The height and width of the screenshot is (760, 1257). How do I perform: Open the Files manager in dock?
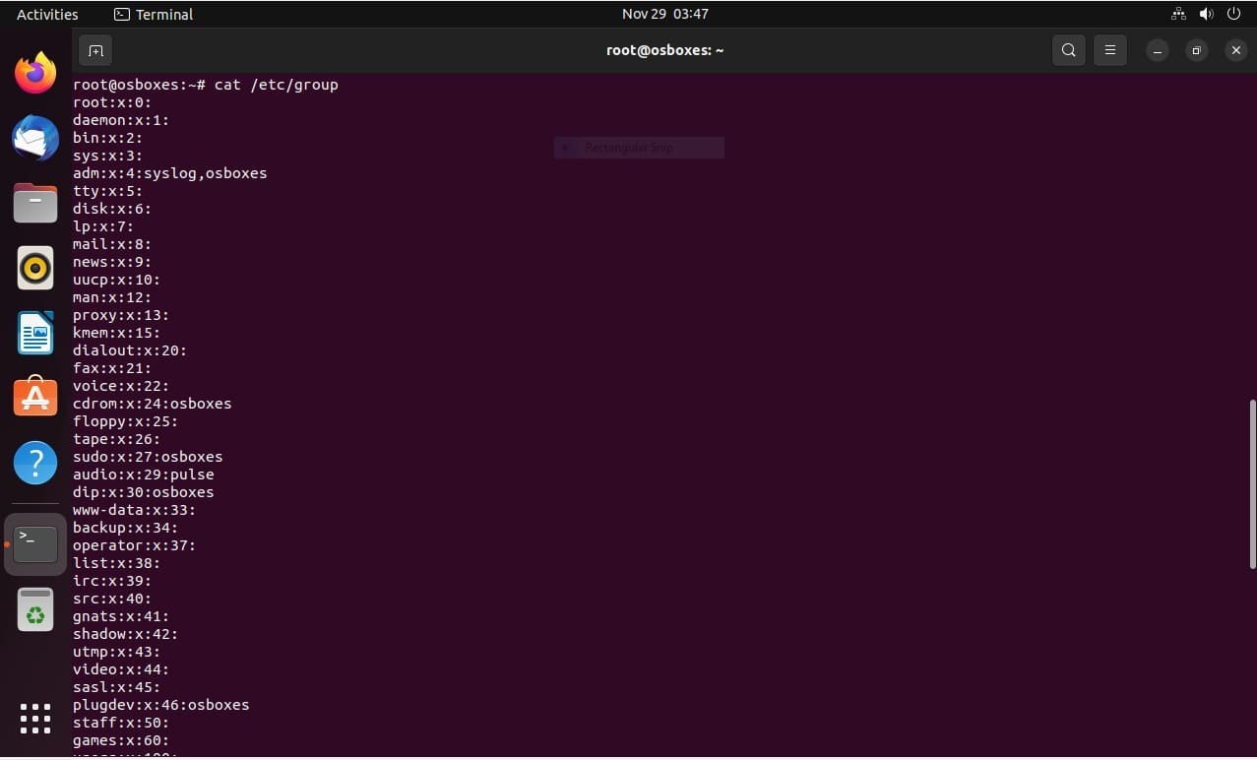[x=35, y=203]
